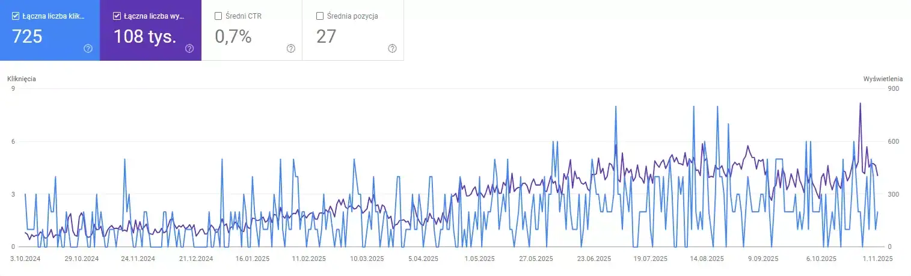Select the 725 total clicks value
Screen dimensions: 911x276
pyautogui.click(x=28, y=37)
